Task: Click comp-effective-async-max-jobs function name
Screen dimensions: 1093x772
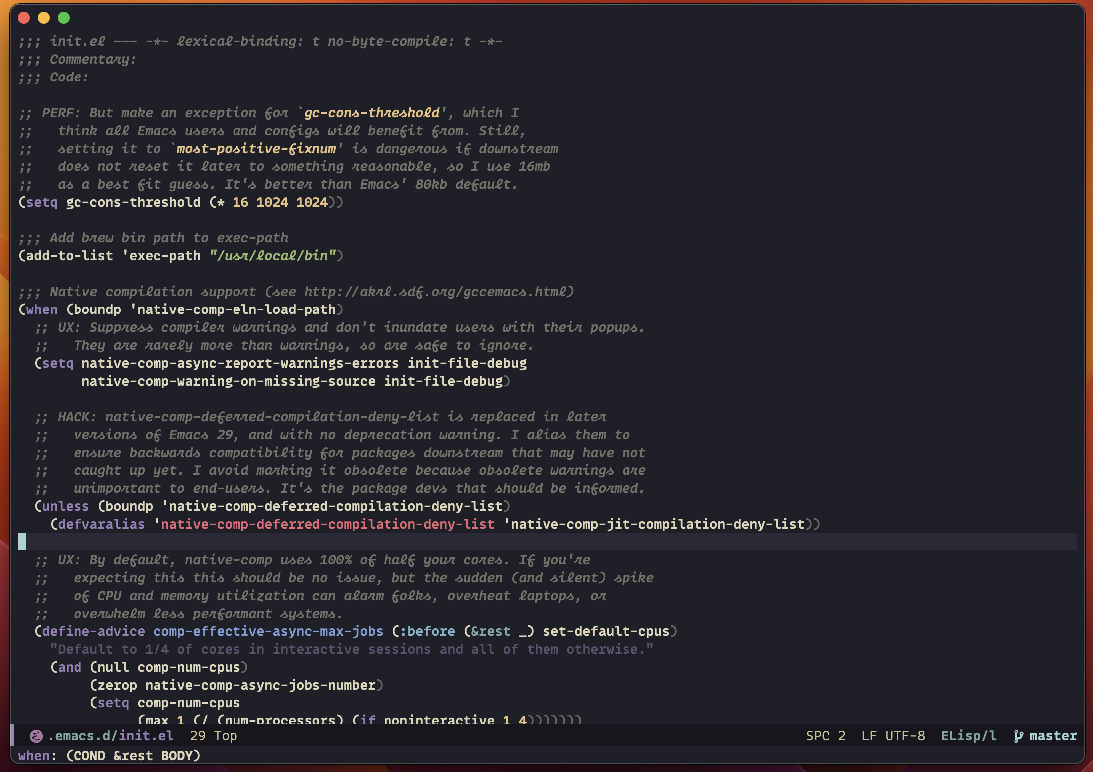Action: pos(268,631)
